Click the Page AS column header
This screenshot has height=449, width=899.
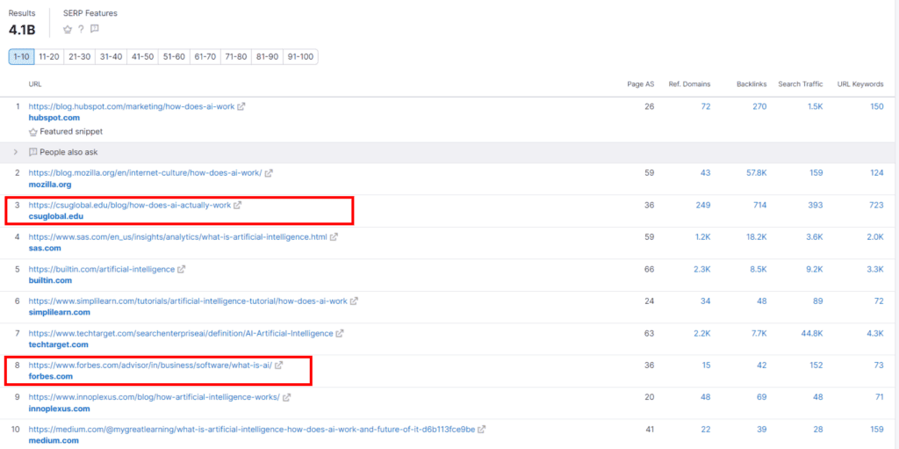tap(640, 84)
